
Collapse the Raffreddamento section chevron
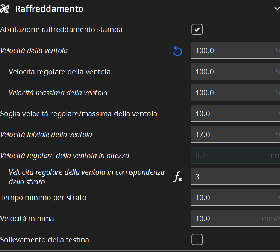point(277,9)
